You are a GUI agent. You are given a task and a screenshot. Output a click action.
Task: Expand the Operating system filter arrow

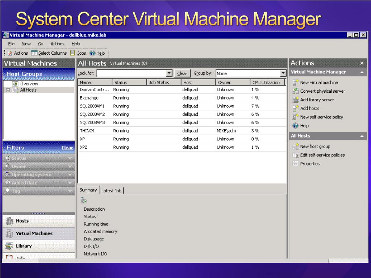(70, 175)
